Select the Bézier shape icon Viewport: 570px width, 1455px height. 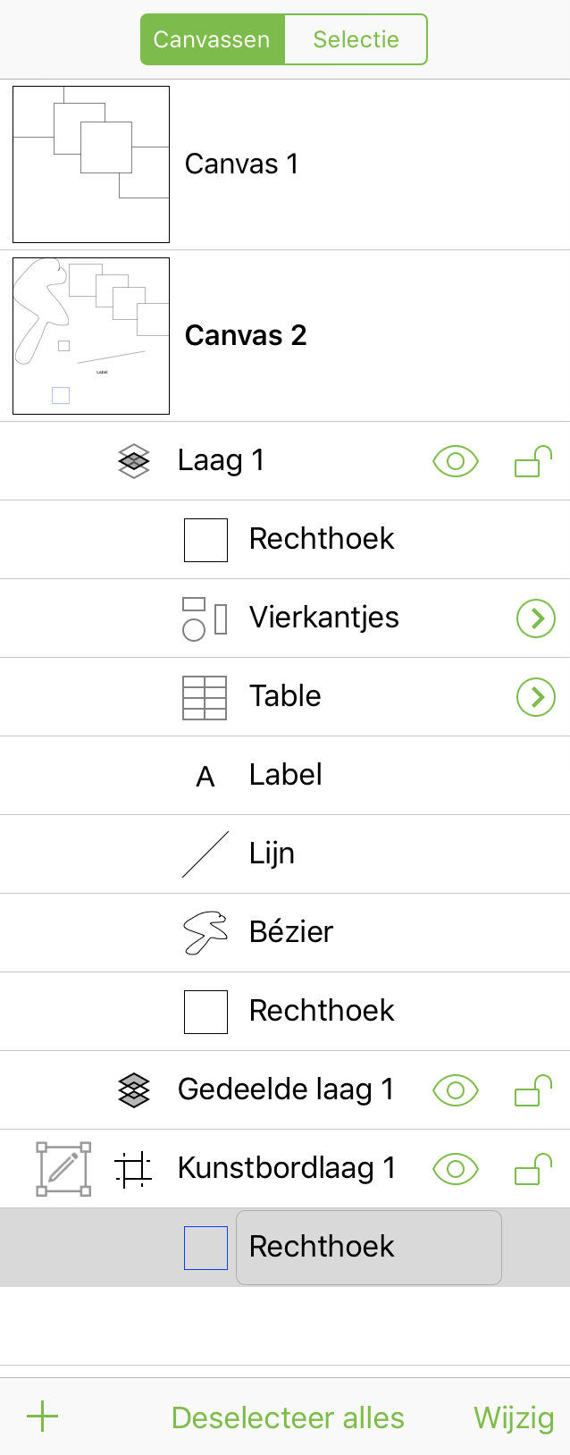[204, 931]
